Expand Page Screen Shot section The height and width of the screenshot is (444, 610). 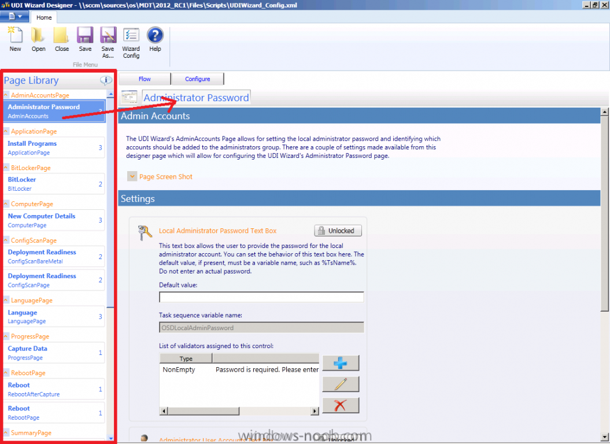point(132,176)
